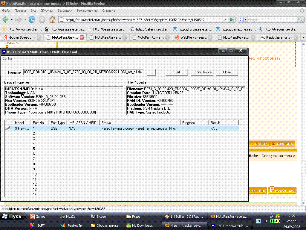Open the Справка menu
Image resolution: width=306 pixels, height=230 pixels.
tap(109, 10)
